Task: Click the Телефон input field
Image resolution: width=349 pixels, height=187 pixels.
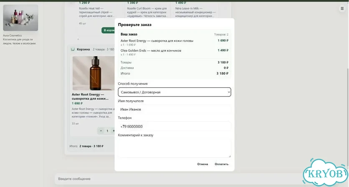Action: 174,126
